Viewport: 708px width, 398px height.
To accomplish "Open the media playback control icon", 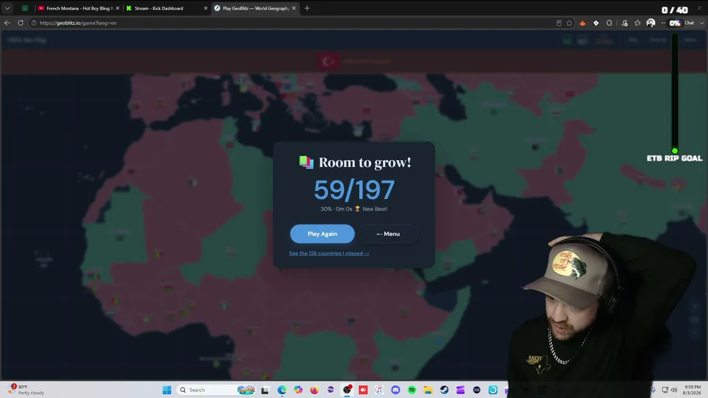I will tap(624, 23).
